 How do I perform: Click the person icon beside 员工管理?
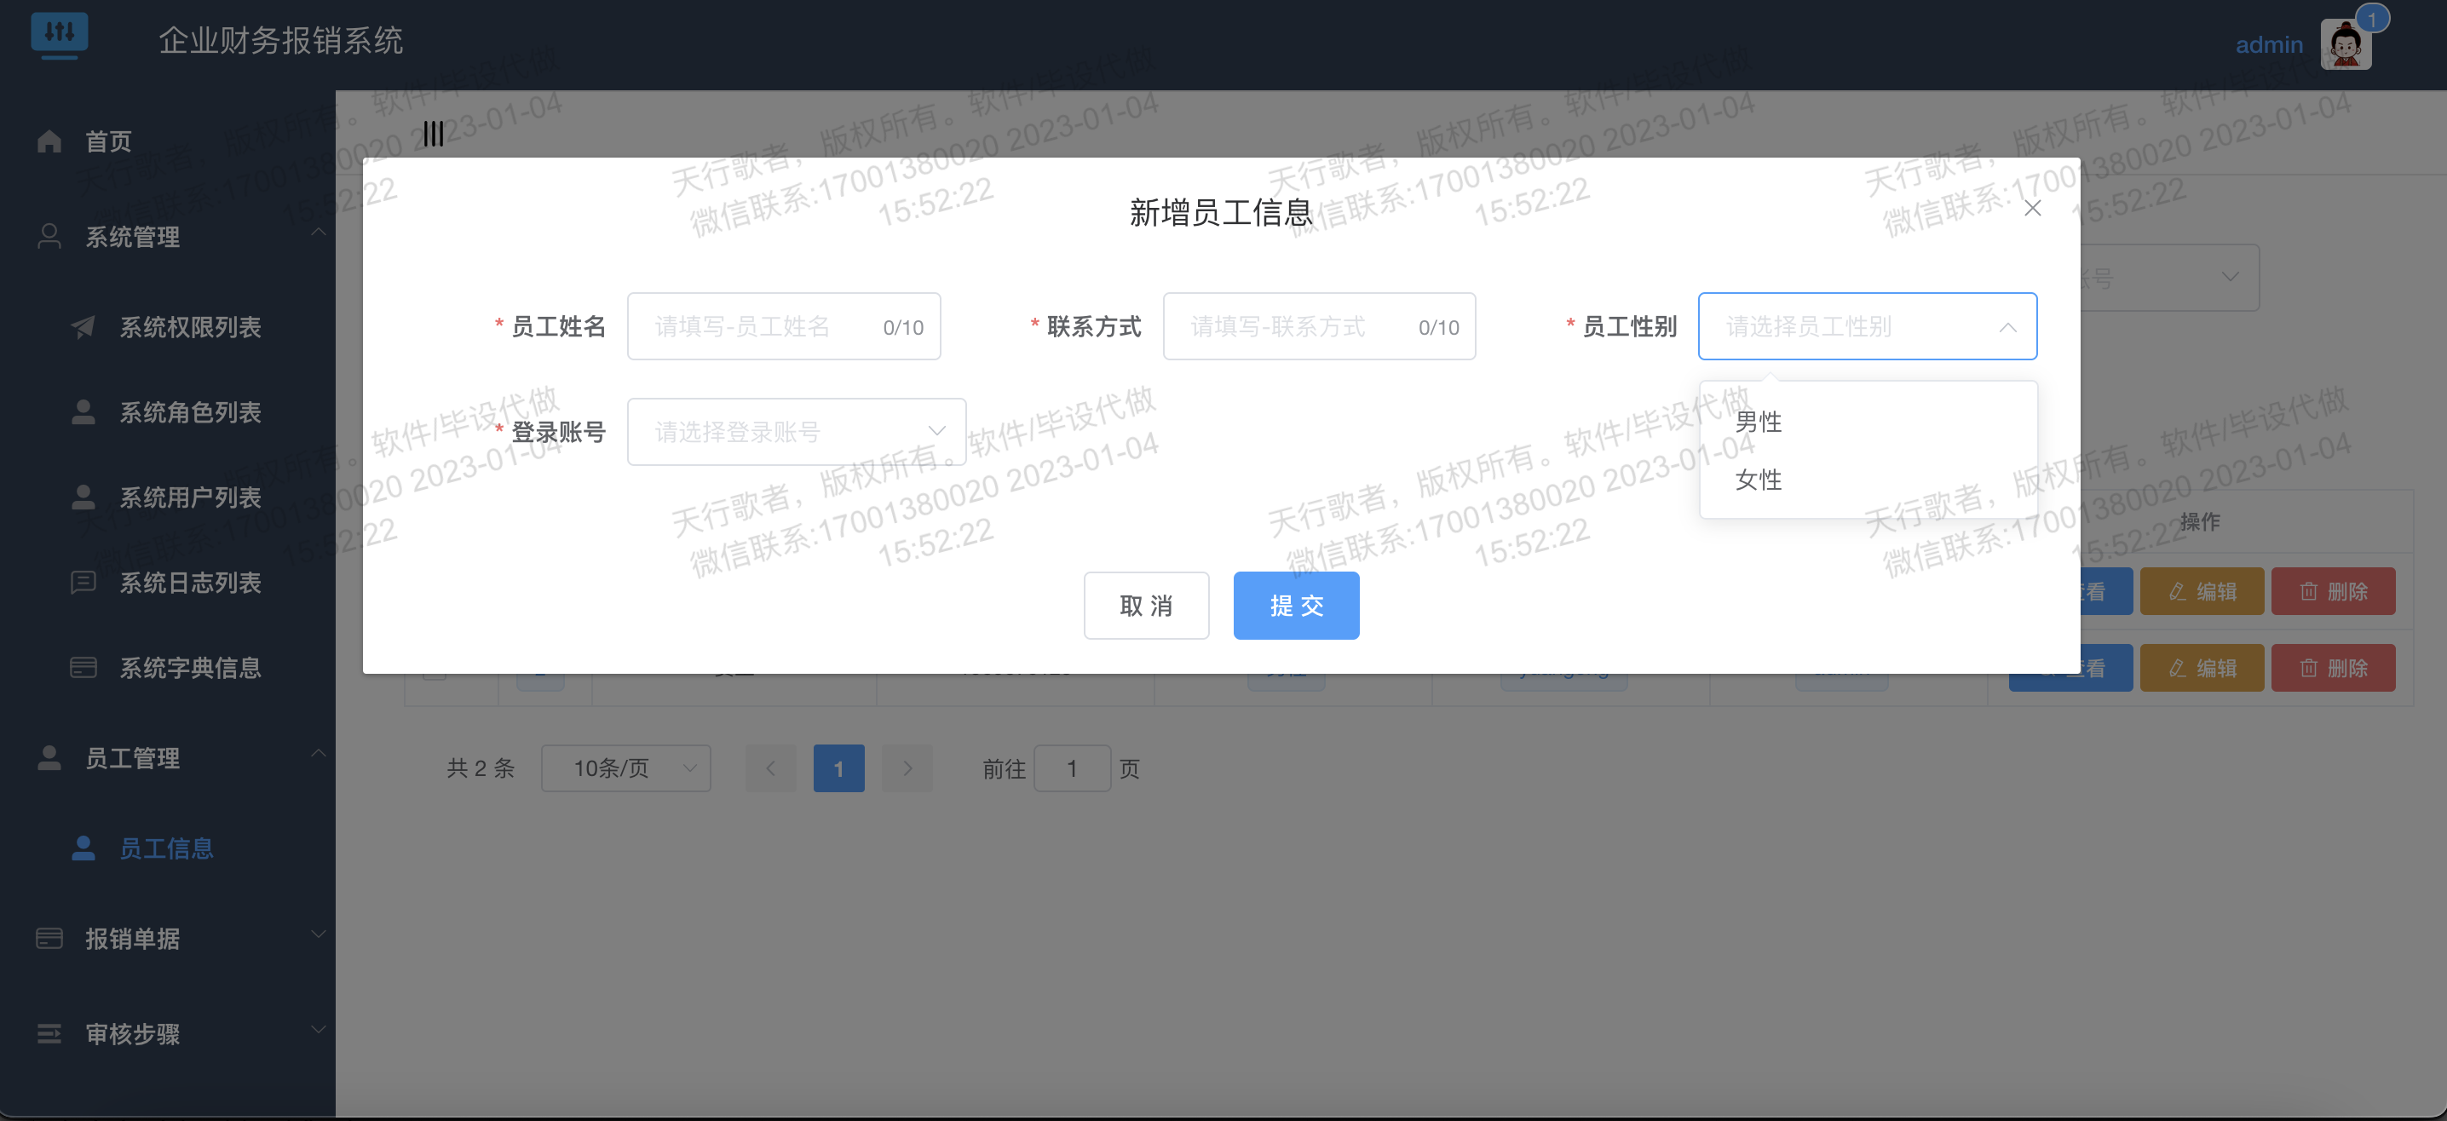coord(49,758)
